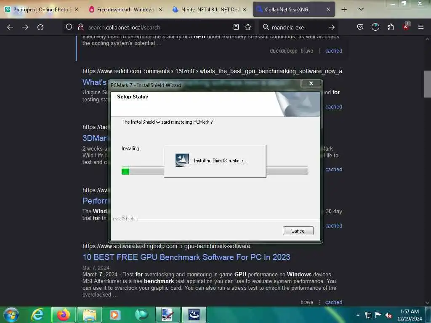Open the uBlock extension icon
The height and width of the screenshot is (323, 431).
pyautogui.click(x=406, y=26)
